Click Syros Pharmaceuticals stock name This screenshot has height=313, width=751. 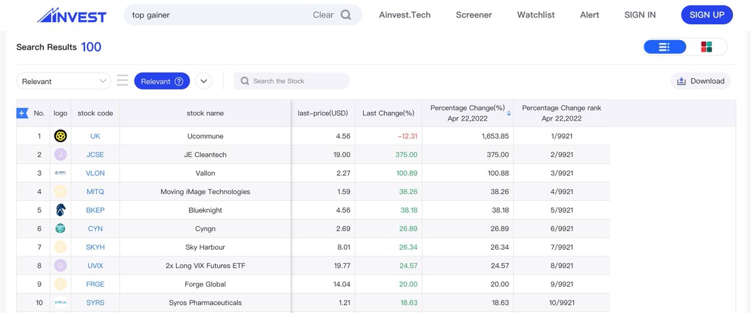click(205, 302)
